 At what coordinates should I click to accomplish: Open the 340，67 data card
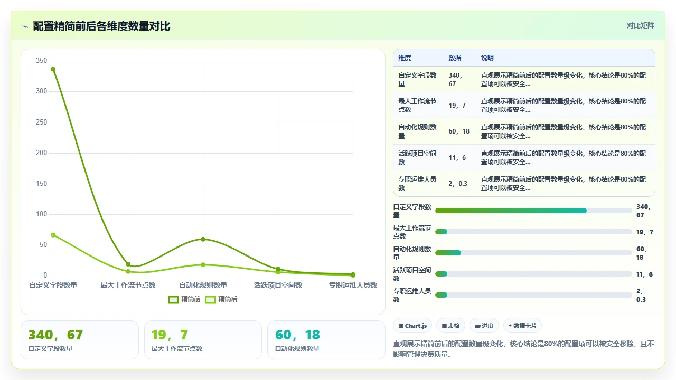80,340
